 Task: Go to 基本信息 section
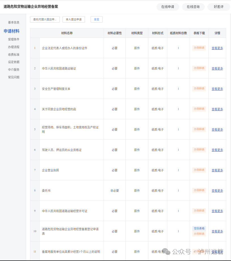14,22
